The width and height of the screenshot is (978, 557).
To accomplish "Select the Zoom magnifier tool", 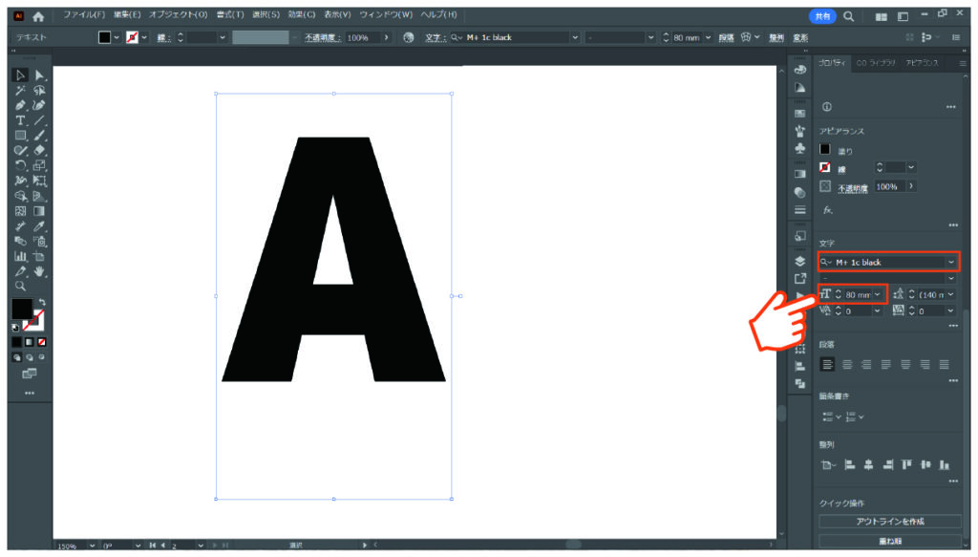I will pyautogui.click(x=20, y=287).
